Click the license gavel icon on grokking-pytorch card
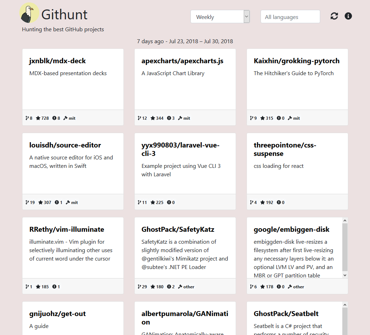The height and width of the screenshot is (335, 370). [290, 118]
